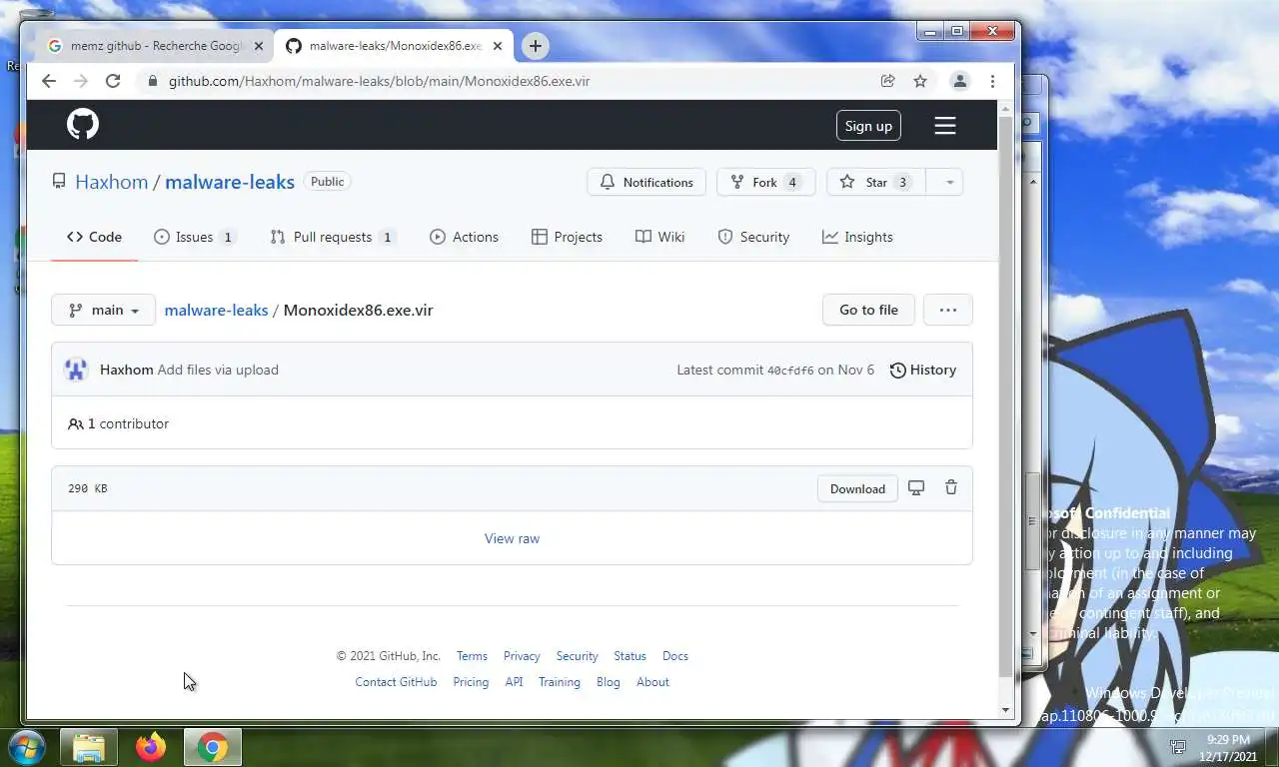Open the Chrome profile avatar
1279x767 pixels.
pyautogui.click(x=960, y=81)
